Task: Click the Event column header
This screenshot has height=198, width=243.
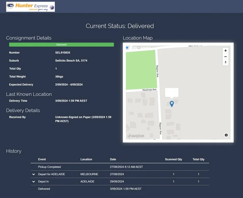Action: [x=42, y=159]
